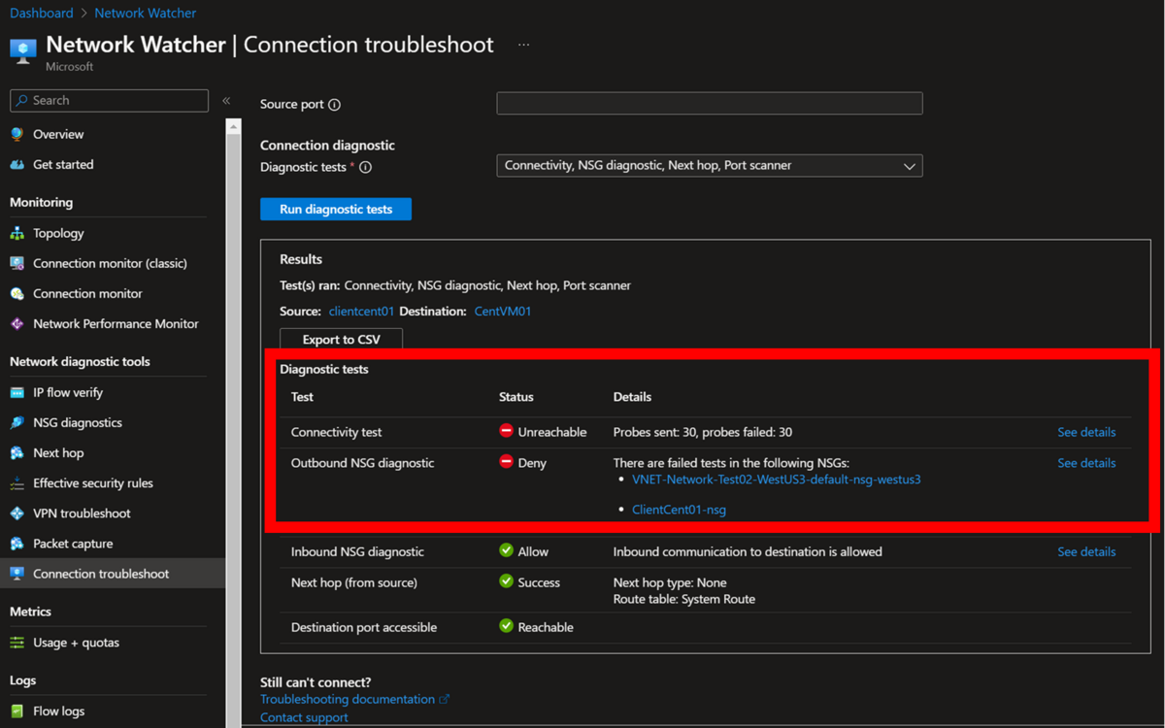
Task: Click the Overview globe icon in sidebar
Action: tap(17, 134)
